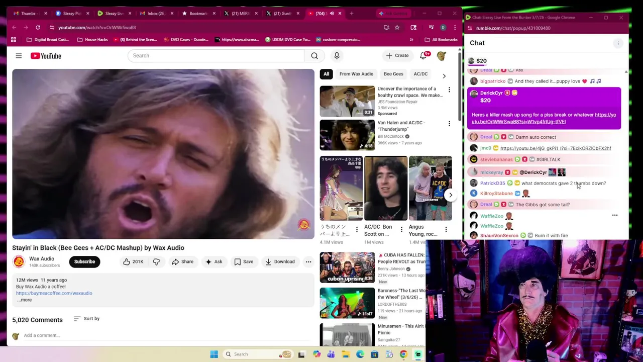This screenshot has height=362, width=643.
Task: Open the YouTube account avatar menu
Action: [x=441, y=56]
